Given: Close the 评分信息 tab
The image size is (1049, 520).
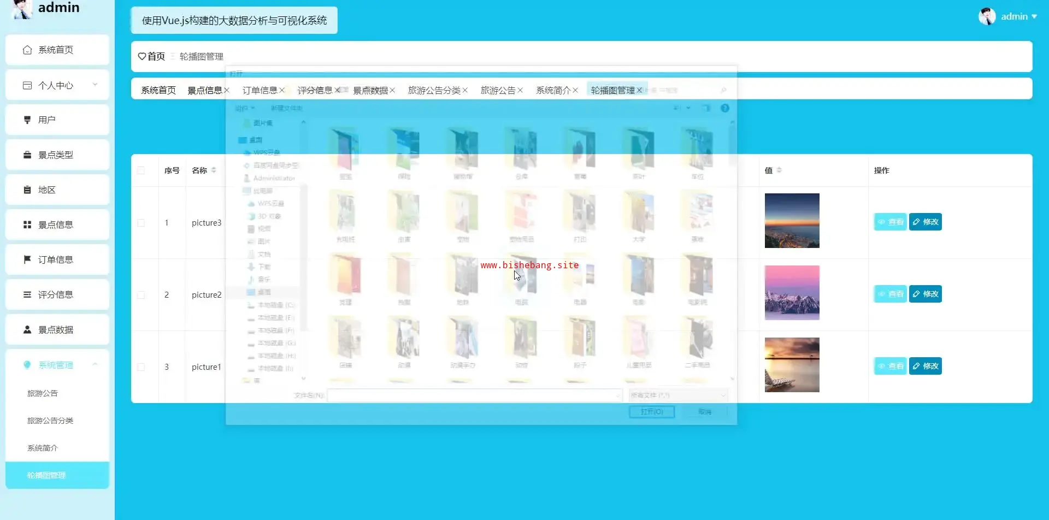Looking at the screenshot, I should click(337, 90).
